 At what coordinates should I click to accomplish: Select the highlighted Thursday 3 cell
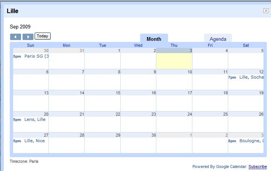(x=174, y=60)
